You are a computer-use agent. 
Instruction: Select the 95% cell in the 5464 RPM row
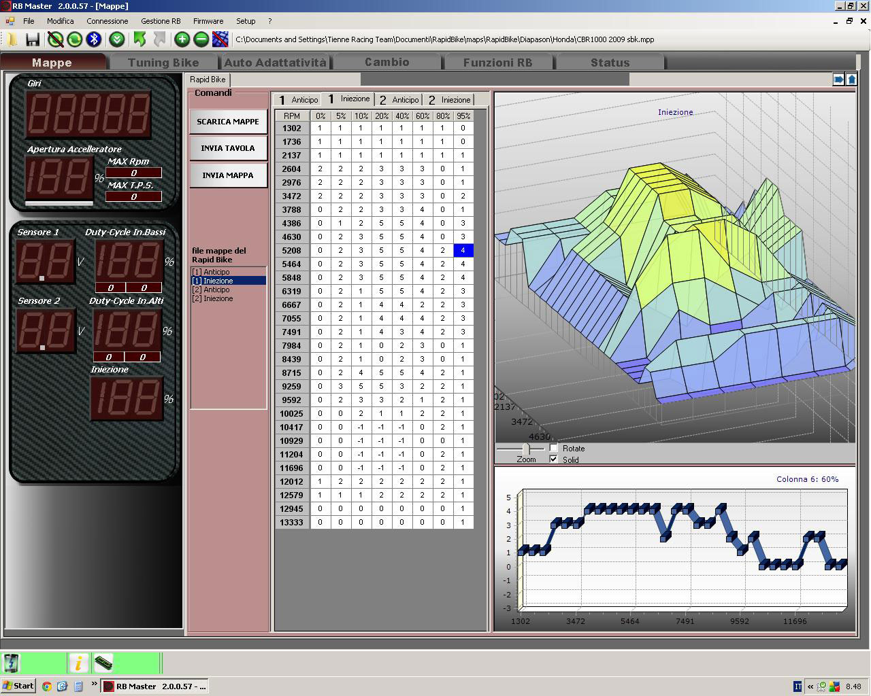(463, 264)
